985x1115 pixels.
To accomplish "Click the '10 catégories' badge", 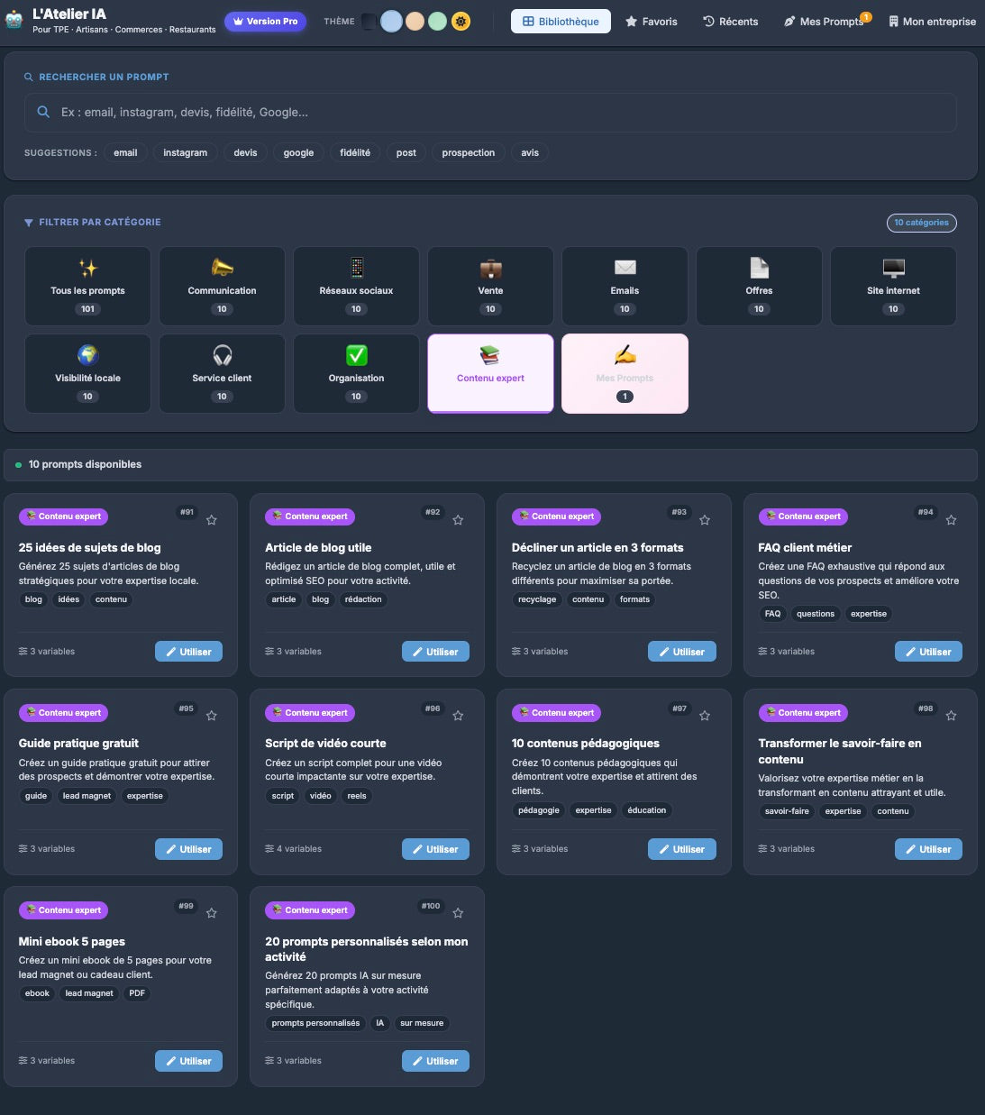I will point(921,222).
